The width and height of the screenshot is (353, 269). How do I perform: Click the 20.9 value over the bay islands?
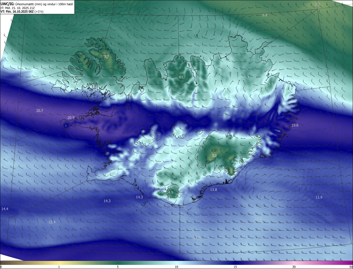[71, 118]
